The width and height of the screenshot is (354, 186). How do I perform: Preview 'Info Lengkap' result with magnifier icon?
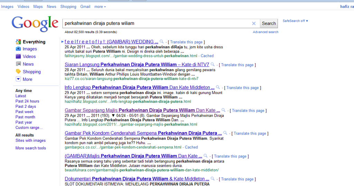coord(218,87)
